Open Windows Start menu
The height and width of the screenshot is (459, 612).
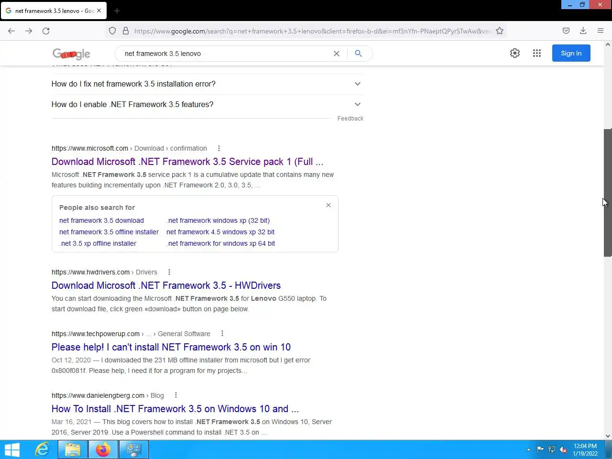[12, 450]
